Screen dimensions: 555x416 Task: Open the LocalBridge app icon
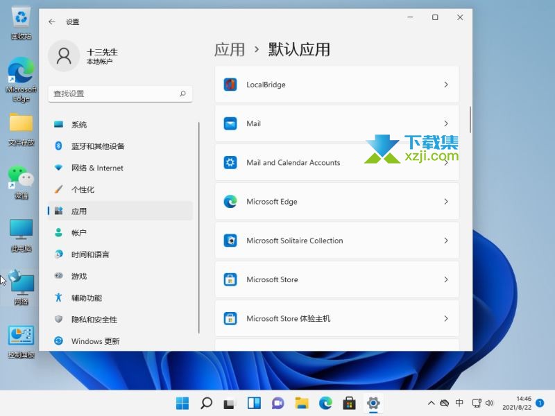click(230, 85)
